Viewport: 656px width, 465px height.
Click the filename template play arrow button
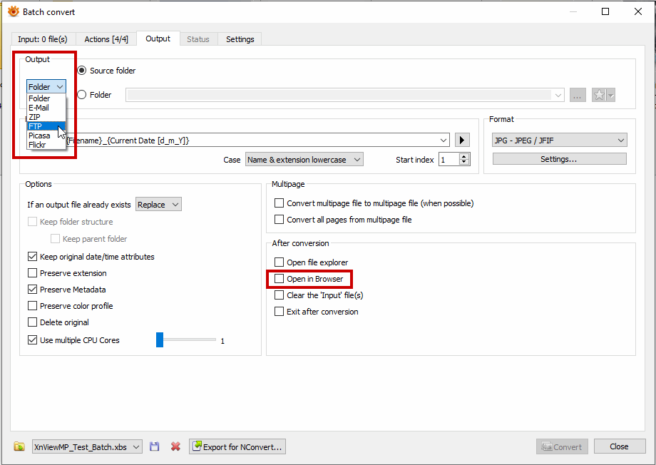pyautogui.click(x=463, y=140)
